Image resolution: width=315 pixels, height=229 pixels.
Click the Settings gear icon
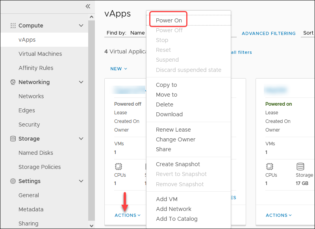click(13, 181)
